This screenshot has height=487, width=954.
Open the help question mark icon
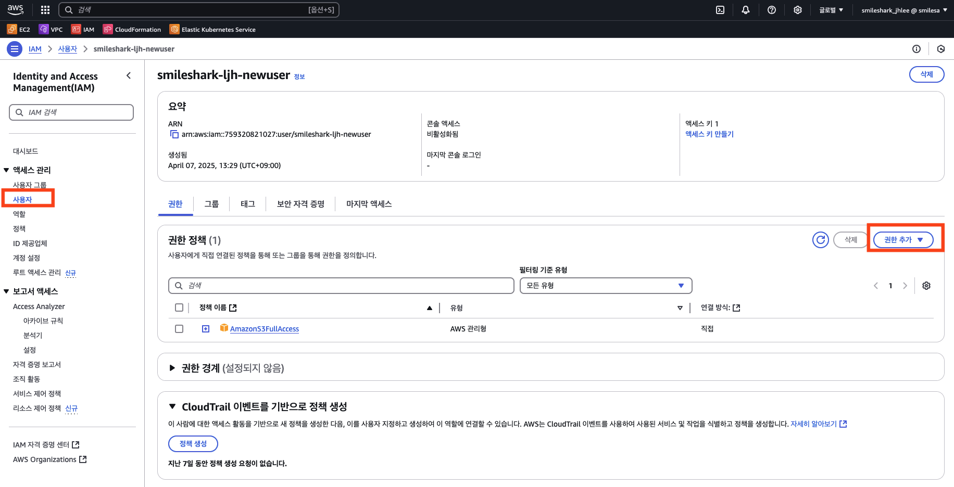point(772,10)
